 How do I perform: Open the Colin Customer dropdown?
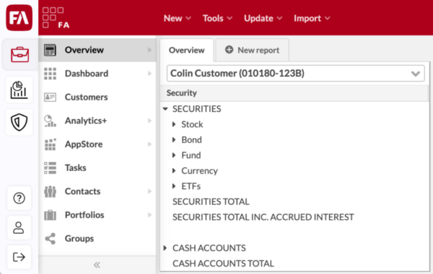point(295,74)
